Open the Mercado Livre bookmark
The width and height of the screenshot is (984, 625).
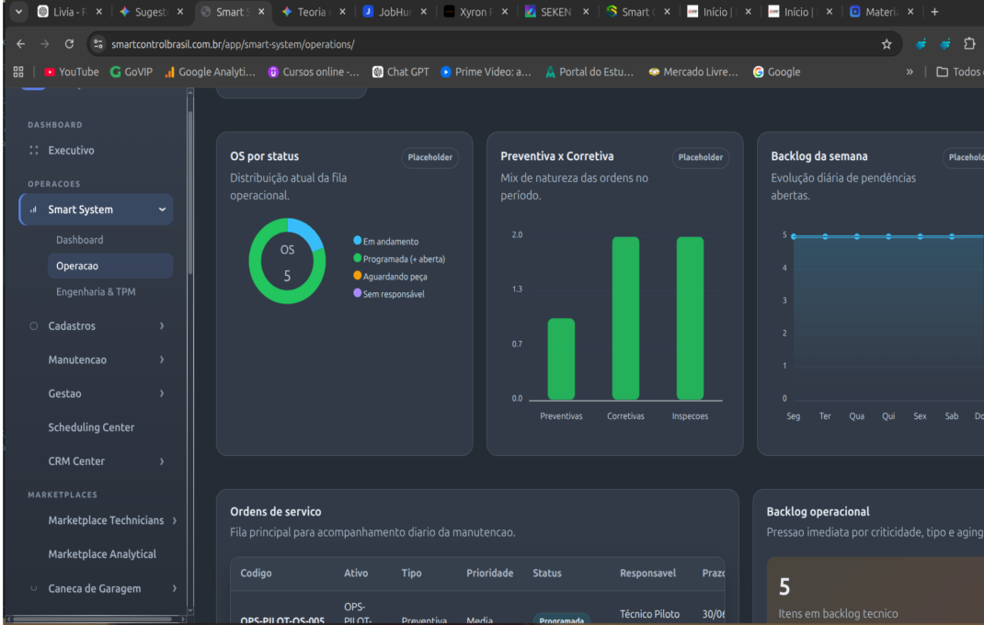point(692,72)
